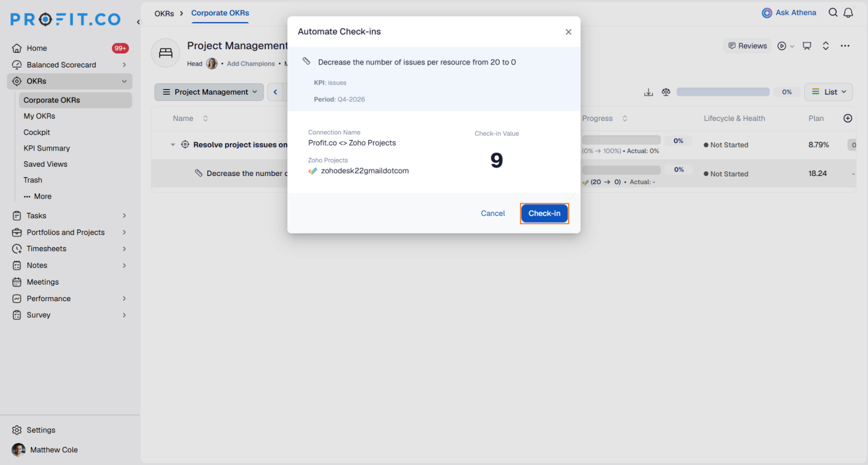Close the Automate Check-ins dialog
868x465 pixels.
[568, 32]
